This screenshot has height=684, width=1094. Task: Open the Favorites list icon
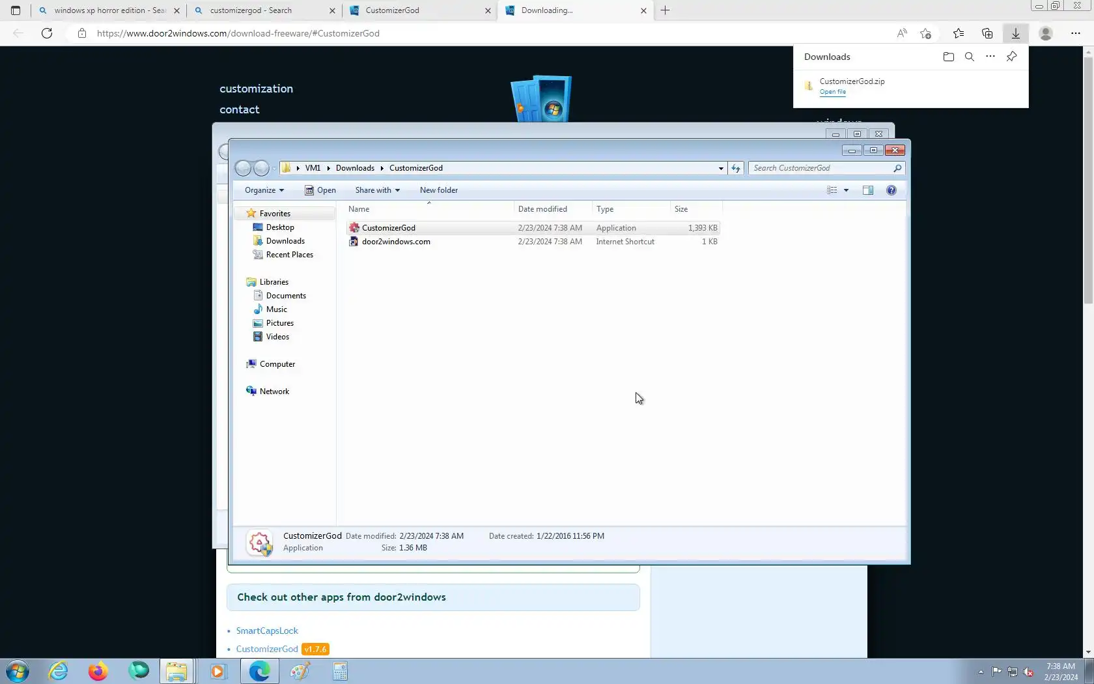pyautogui.click(x=959, y=33)
